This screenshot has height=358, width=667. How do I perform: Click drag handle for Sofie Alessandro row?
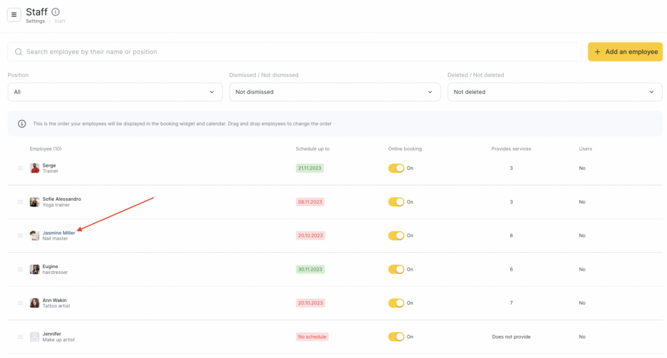pos(20,202)
